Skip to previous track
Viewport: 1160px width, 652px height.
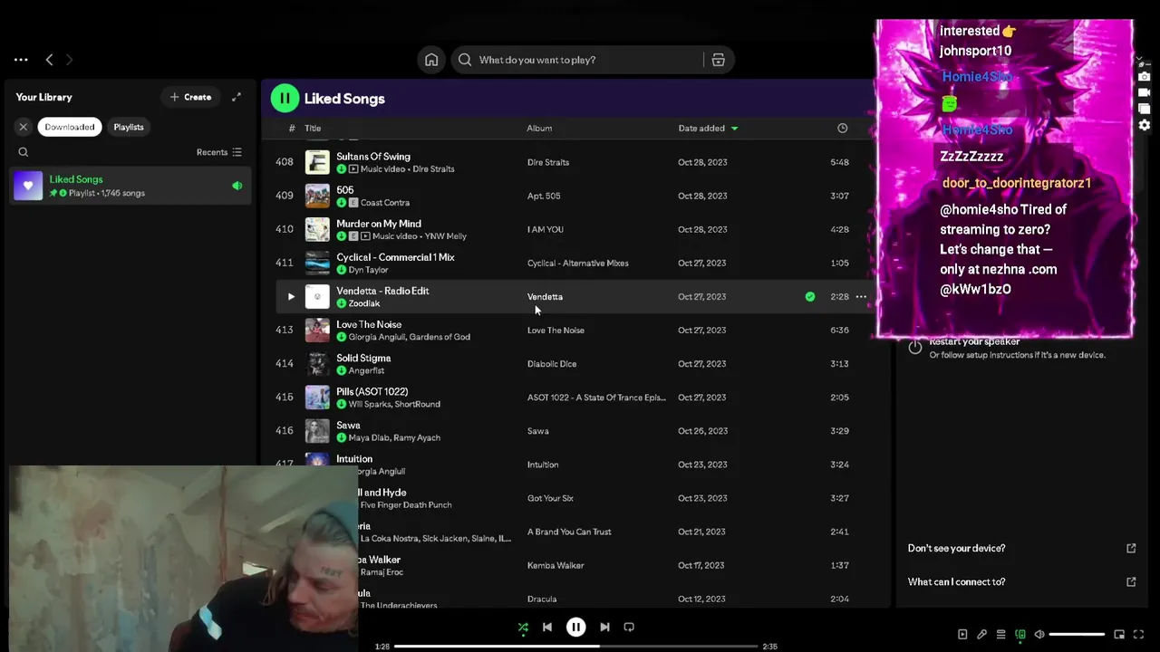[x=547, y=627]
